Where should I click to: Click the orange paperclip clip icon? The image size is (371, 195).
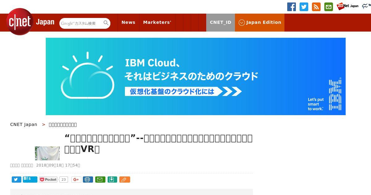(125, 180)
